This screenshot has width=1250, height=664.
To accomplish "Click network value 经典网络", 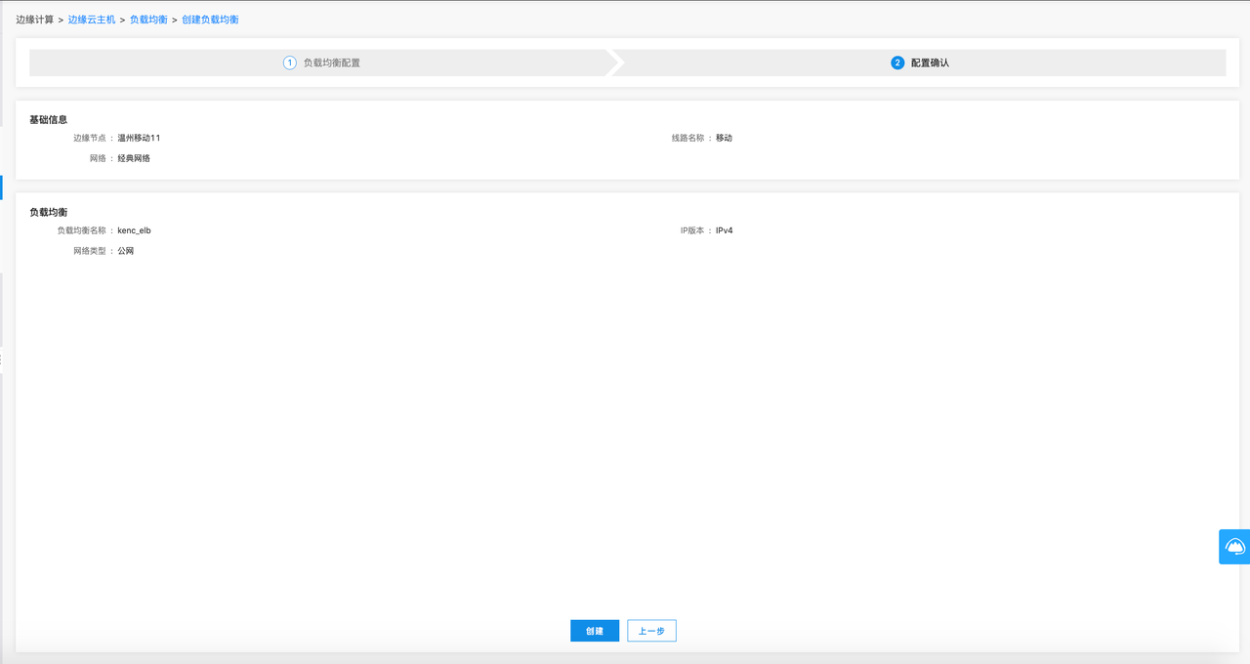I will (x=134, y=158).
